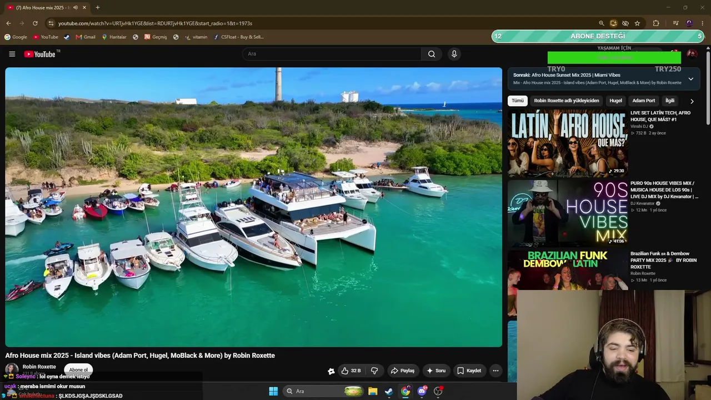
Task: Open the more actions three-dot button under video
Action: (x=495, y=371)
